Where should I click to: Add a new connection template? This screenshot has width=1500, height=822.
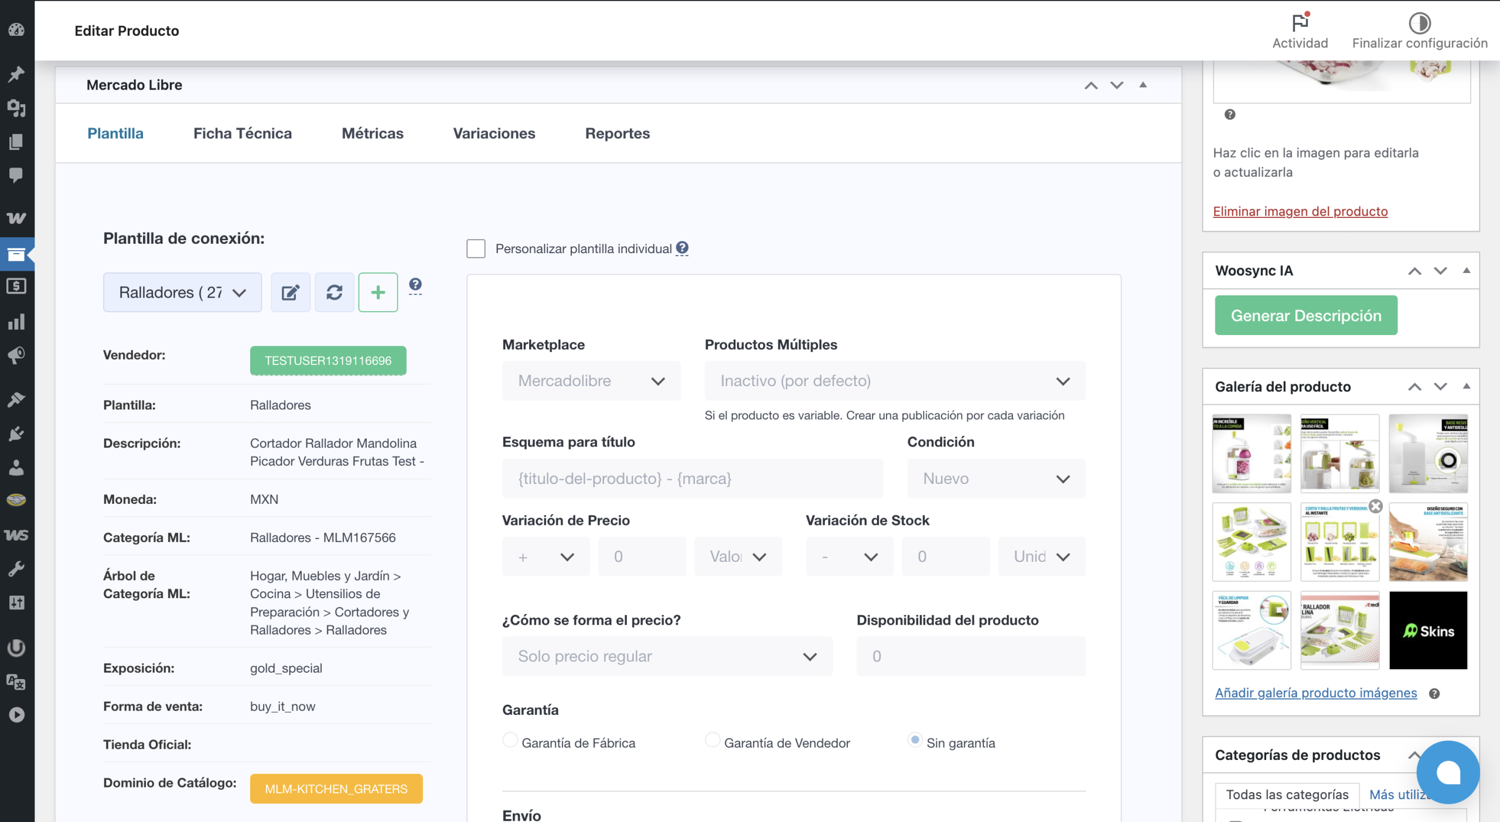click(x=379, y=292)
